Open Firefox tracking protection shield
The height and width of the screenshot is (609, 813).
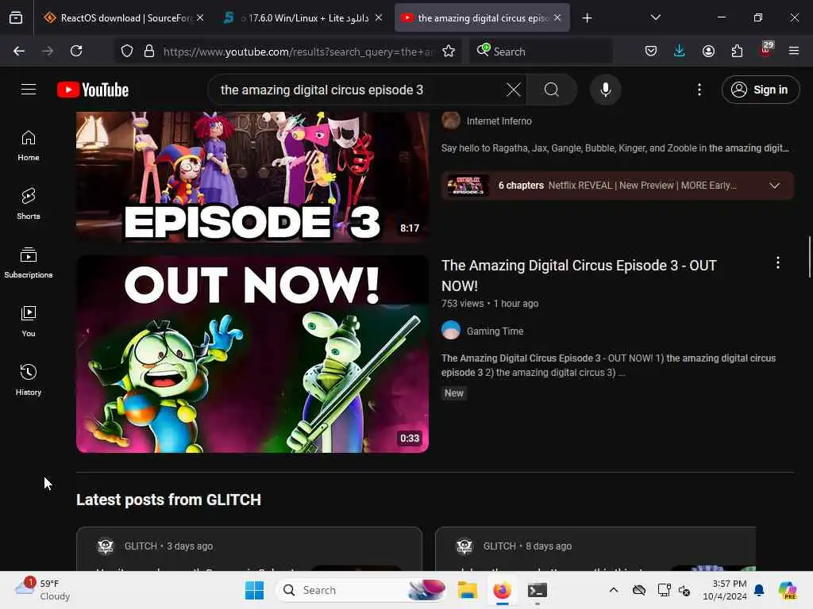point(127,51)
